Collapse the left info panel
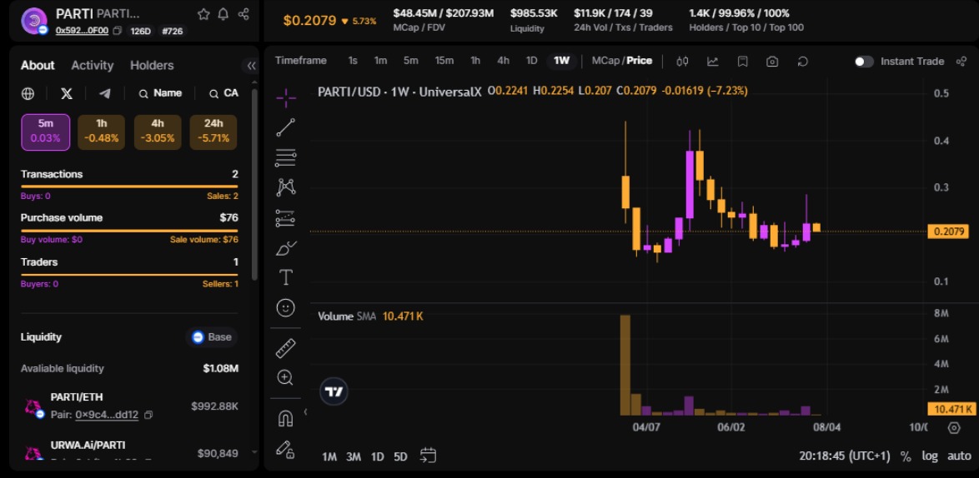 point(251,66)
